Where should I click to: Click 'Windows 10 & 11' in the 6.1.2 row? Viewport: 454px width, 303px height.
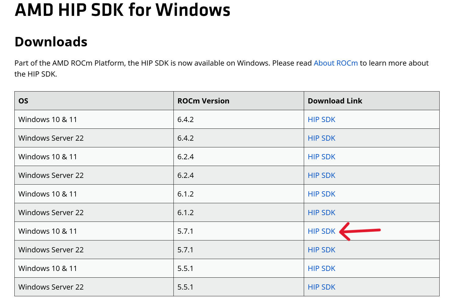[47, 194]
